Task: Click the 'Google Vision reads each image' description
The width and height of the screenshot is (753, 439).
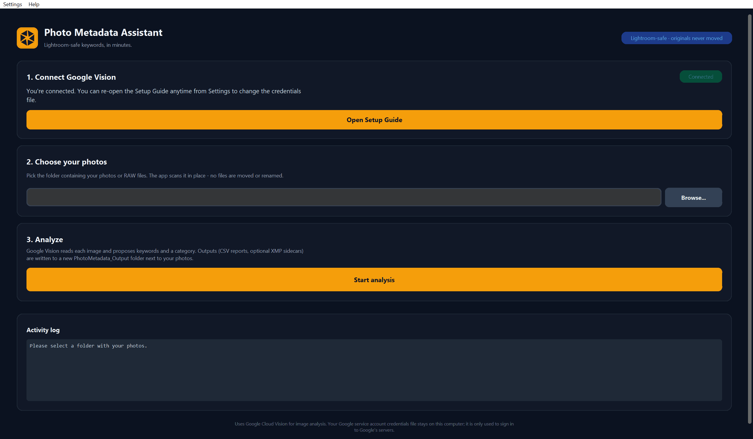Action: pyautogui.click(x=165, y=254)
